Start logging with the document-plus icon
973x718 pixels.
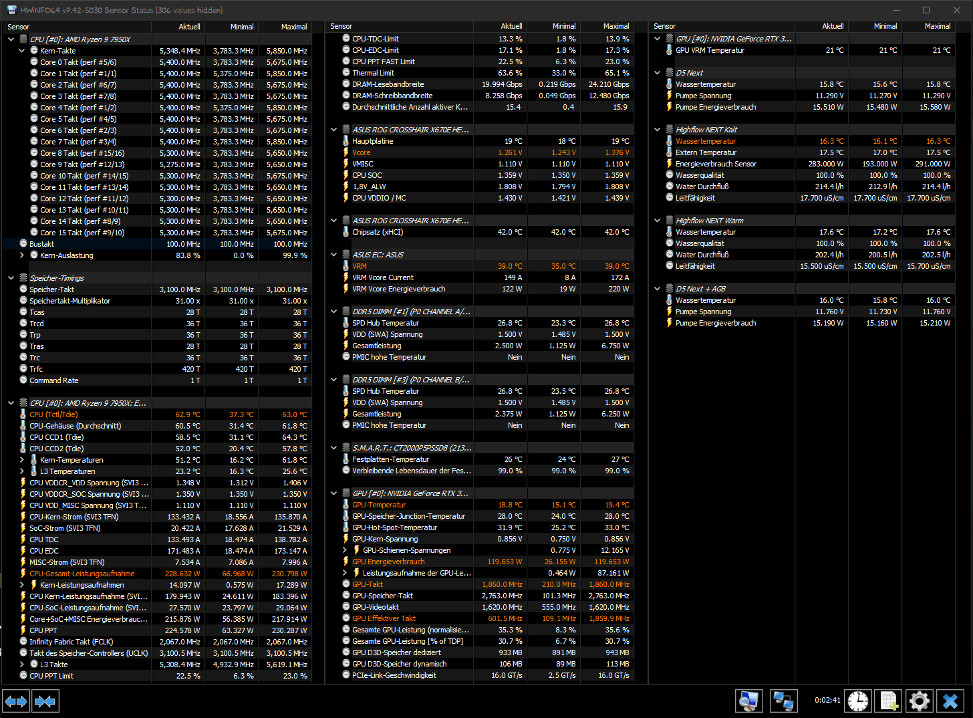click(889, 701)
